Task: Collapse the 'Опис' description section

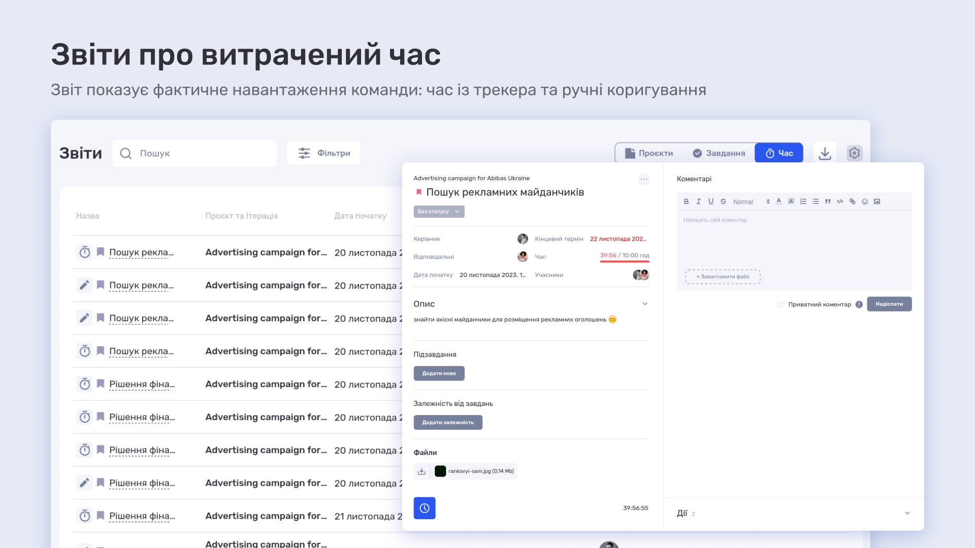Action: (x=645, y=303)
